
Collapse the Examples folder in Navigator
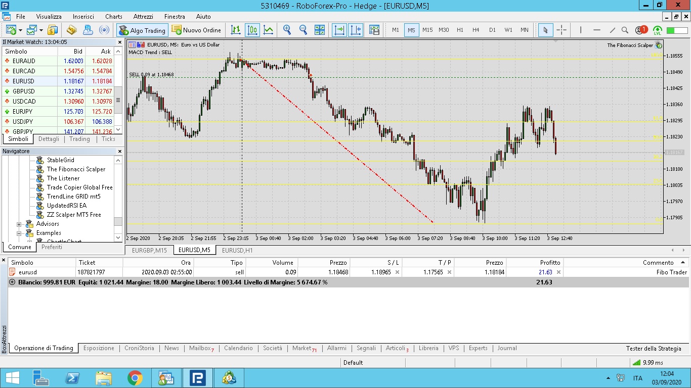(19, 233)
